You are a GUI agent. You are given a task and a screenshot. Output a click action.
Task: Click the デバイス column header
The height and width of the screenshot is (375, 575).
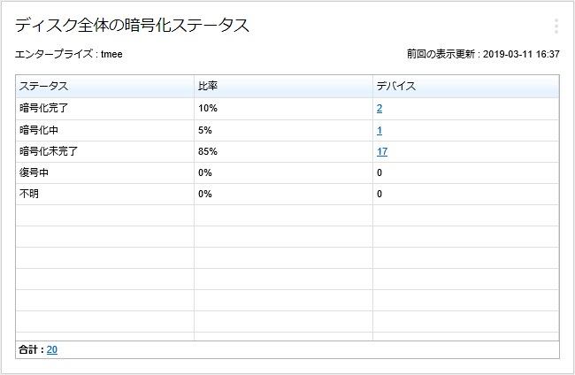tap(395, 87)
